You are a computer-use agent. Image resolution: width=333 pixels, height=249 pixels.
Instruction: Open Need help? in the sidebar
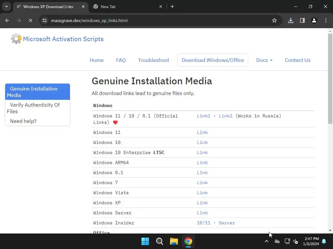click(37, 121)
